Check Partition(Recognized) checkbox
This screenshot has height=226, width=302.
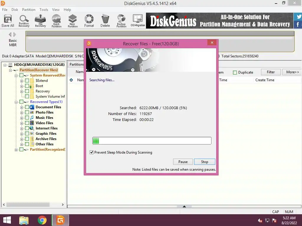coord(21,149)
